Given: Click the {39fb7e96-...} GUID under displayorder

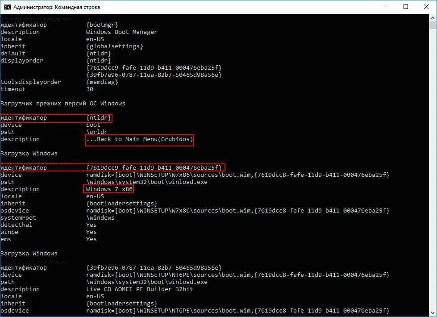Looking at the screenshot, I should pyautogui.click(x=154, y=75).
